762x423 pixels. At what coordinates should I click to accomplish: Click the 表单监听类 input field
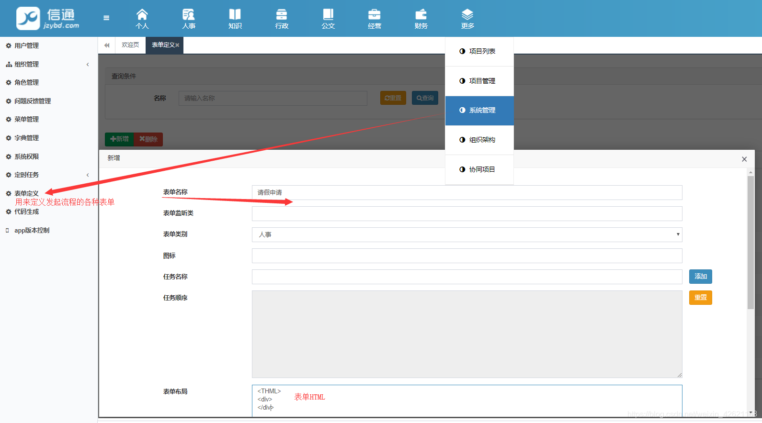tap(467, 213)
